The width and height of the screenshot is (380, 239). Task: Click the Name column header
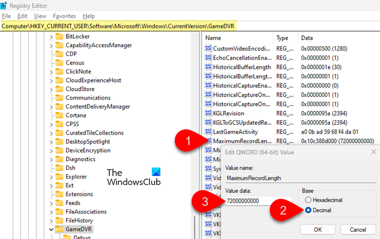238,38
